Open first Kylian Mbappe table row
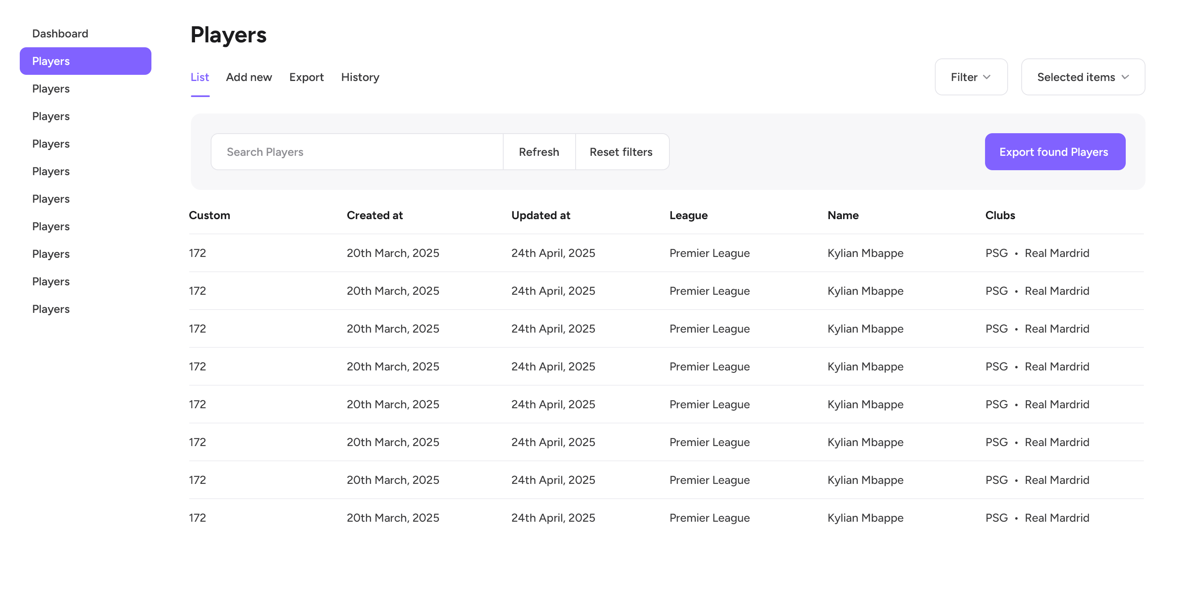 tap(865, 253)
